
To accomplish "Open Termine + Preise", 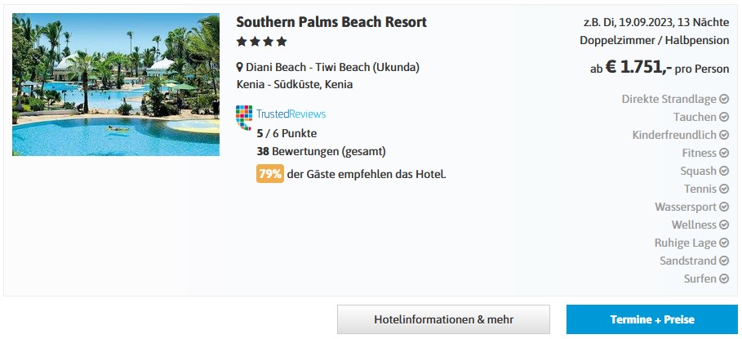I will [x=652, y=319].
